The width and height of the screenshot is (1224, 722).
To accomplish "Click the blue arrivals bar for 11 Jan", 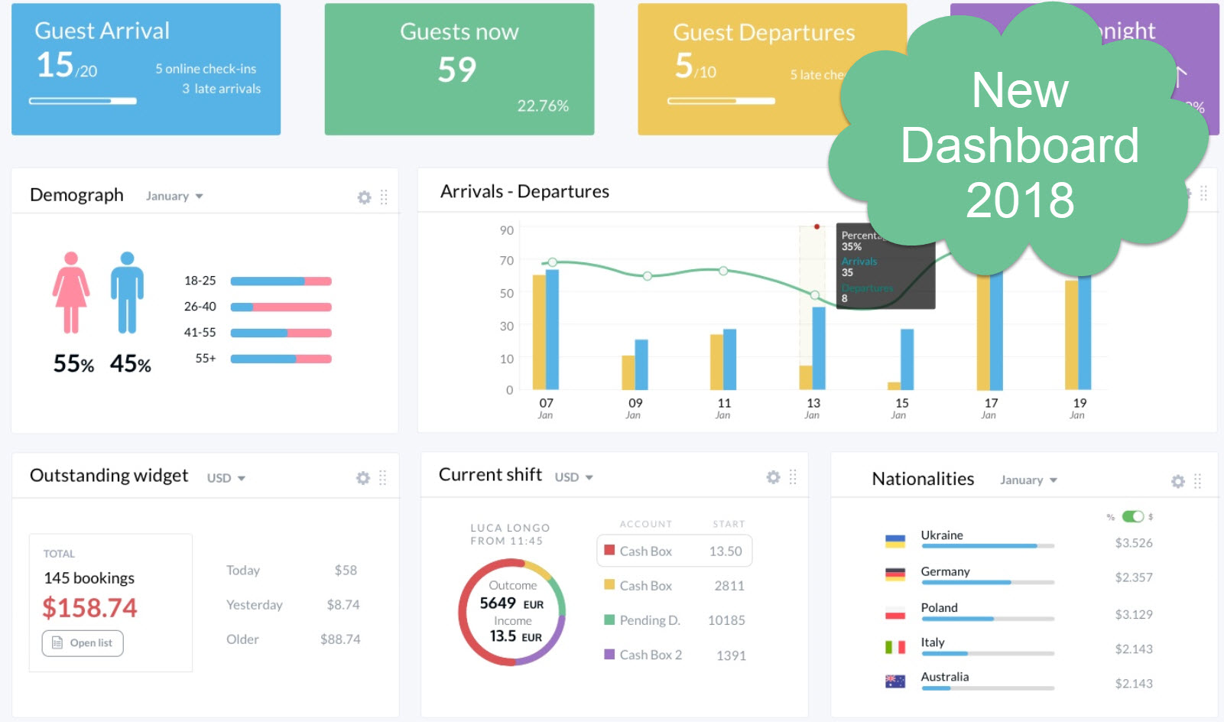I will click(x=730, y=359).
